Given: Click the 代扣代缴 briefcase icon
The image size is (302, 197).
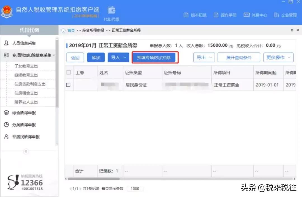Looking at the screenshot, I should coord(112,10).
